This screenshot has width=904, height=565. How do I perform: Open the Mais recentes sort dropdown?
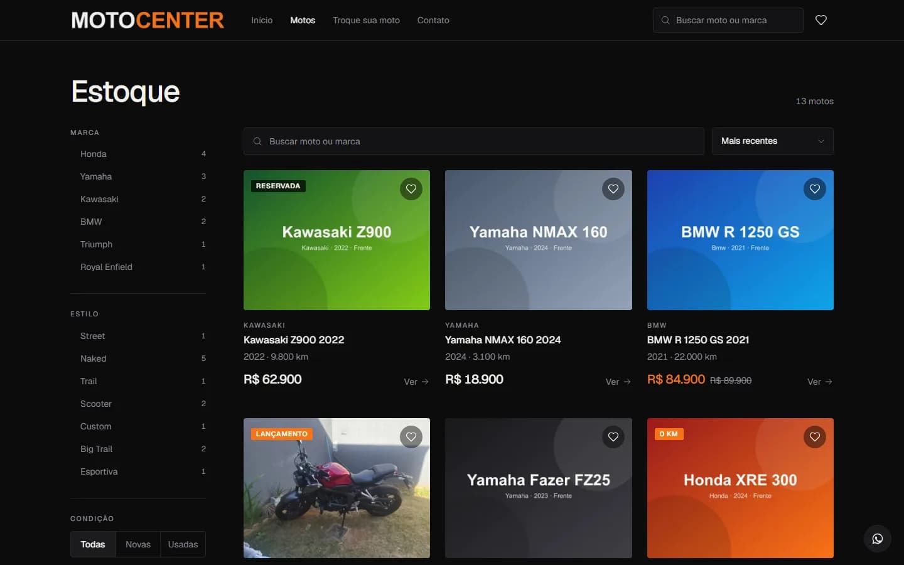click(x=773, y=141)
